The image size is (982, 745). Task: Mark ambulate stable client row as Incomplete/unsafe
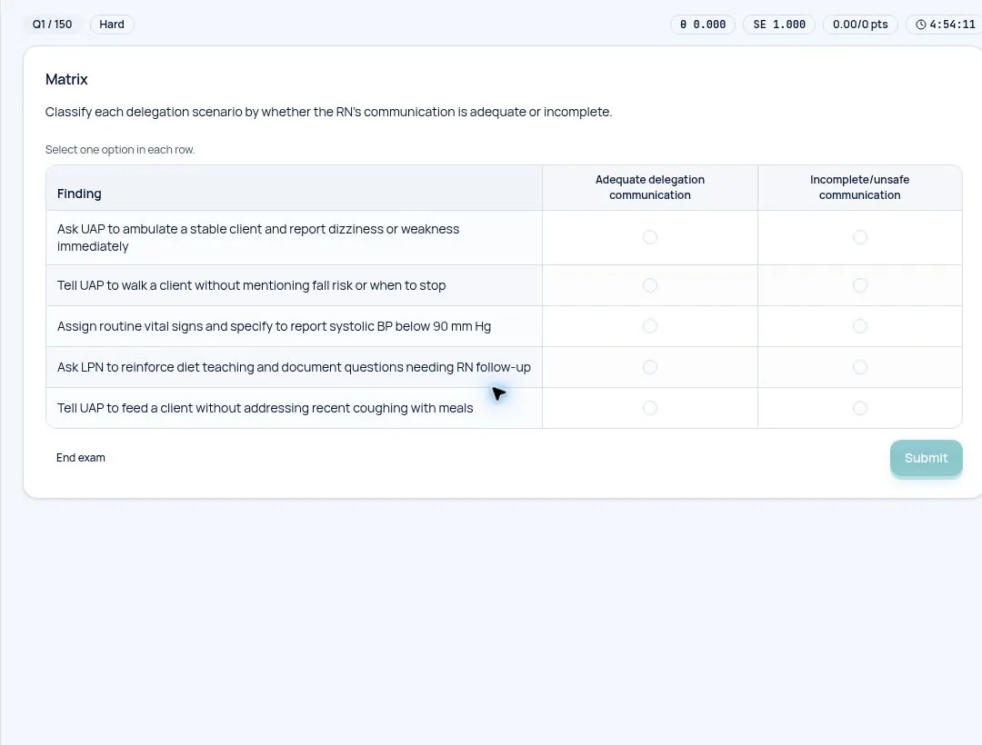click(x=860, y=237)
